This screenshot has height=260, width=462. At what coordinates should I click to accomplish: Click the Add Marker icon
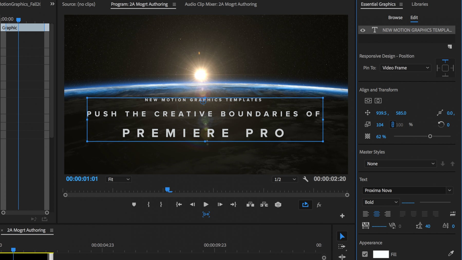click(134, 205)
